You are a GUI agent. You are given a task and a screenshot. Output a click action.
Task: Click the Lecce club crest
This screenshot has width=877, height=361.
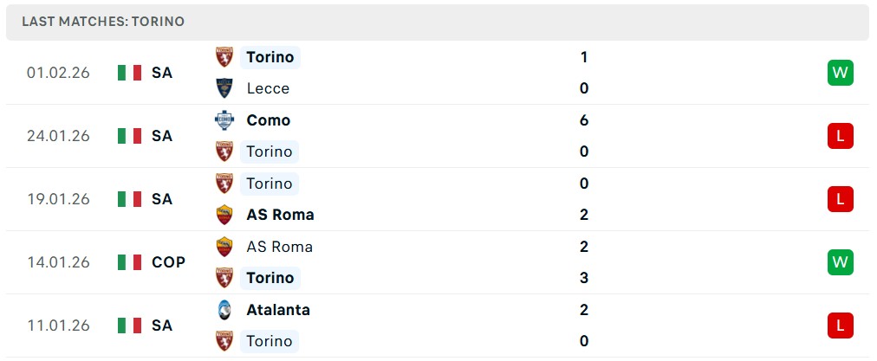pyautogui.click(x=224, y=88)
